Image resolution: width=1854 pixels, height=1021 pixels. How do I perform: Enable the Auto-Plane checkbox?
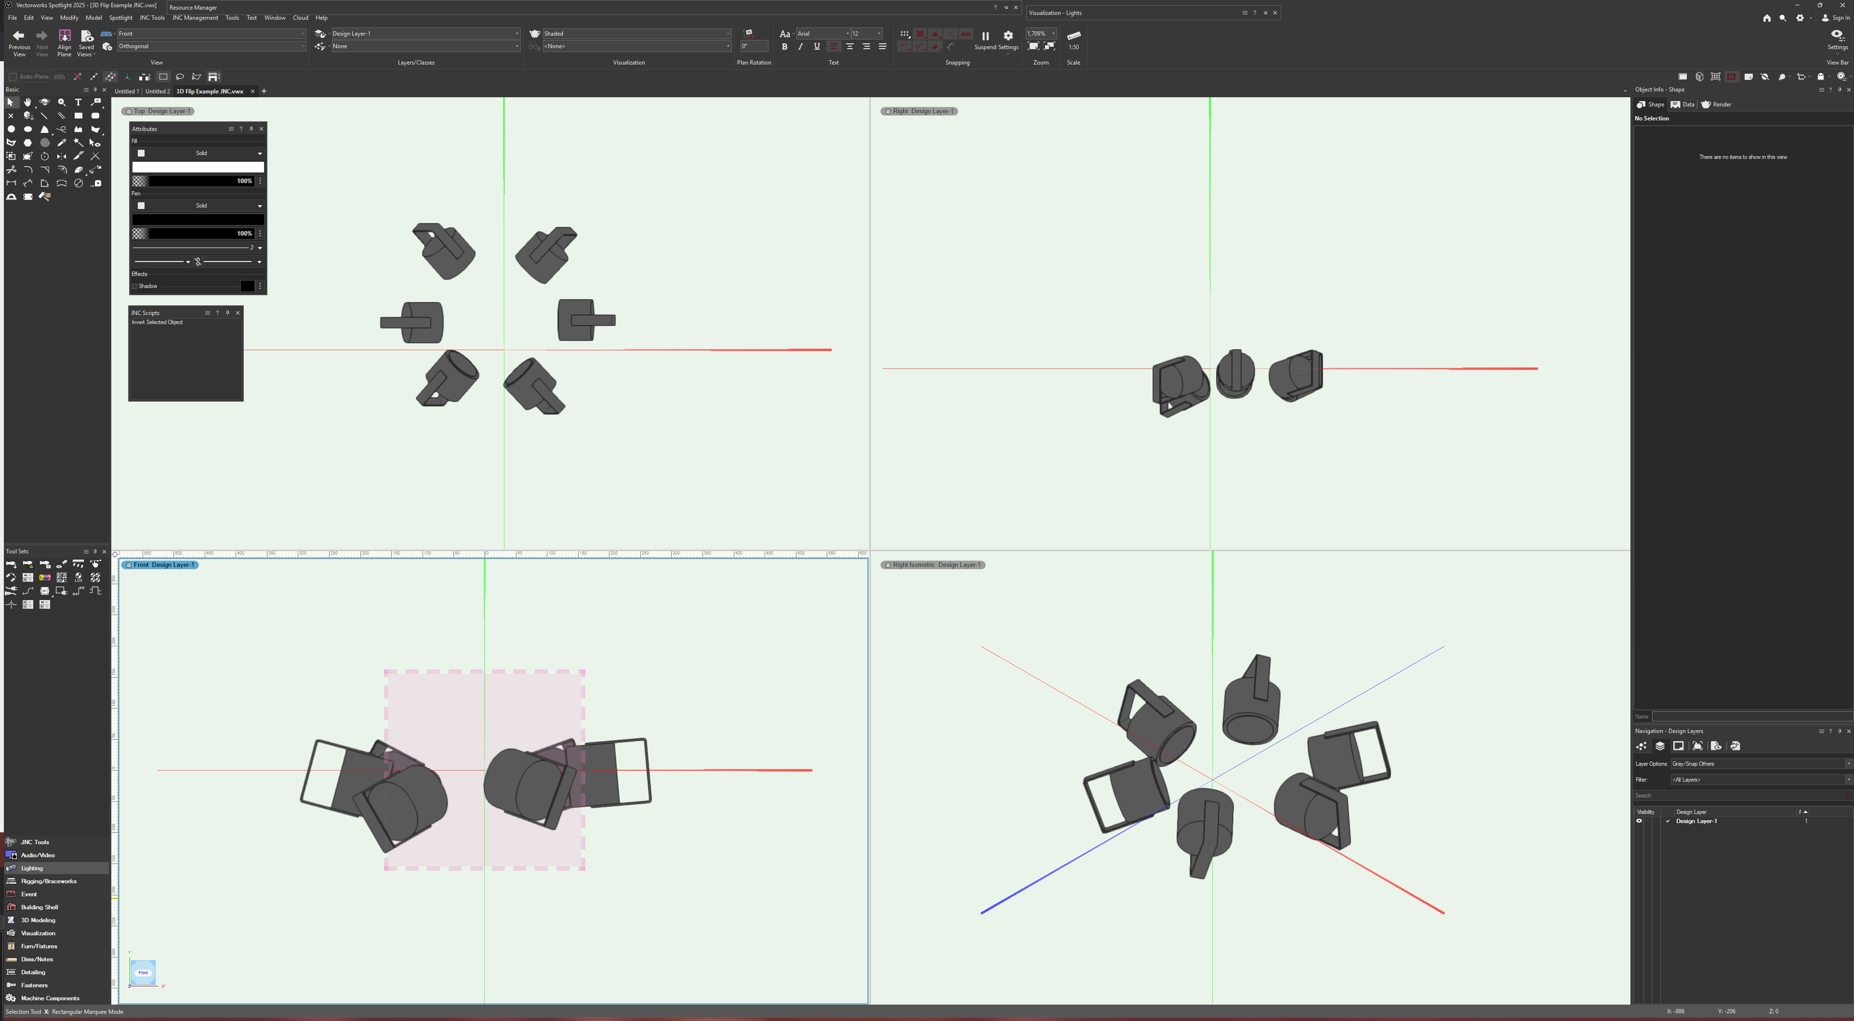(13, 77)
